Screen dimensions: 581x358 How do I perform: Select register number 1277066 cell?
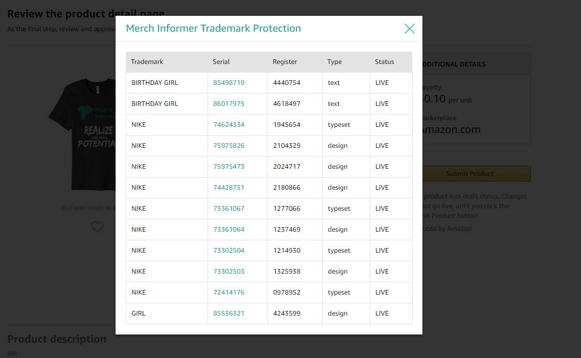pos(295,209)
